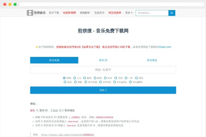Open the red 淘宝优惠券 nav link
Image resolution: width=206 pixels, height=137 pixels.
coord(115,13)
